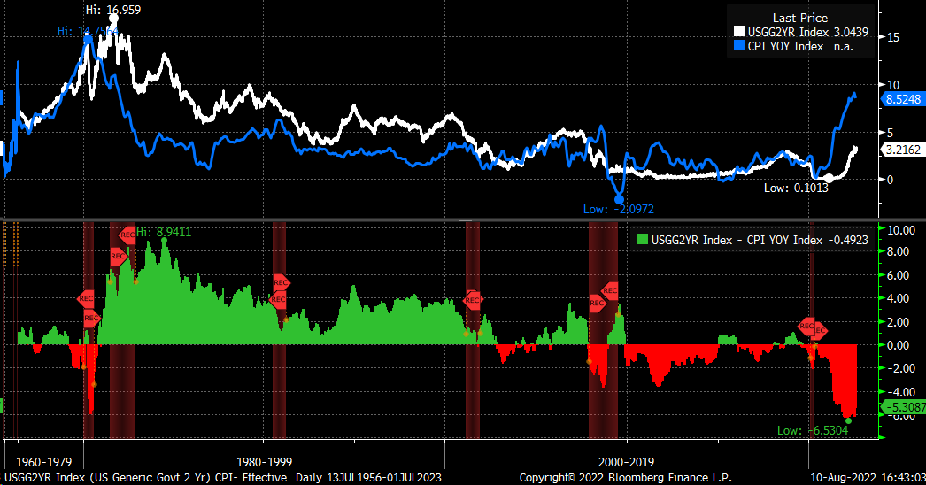Click the 'Low: -2.0972' label
The image size is (926, 485).
click(x=618, y=209)
